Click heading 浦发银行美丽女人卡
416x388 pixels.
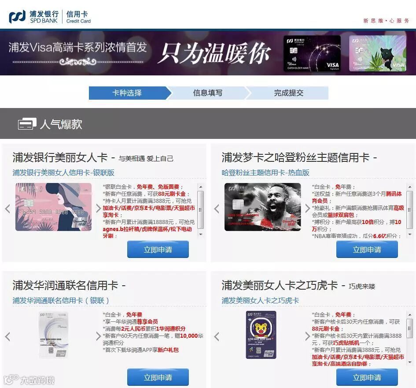(60, 157)
